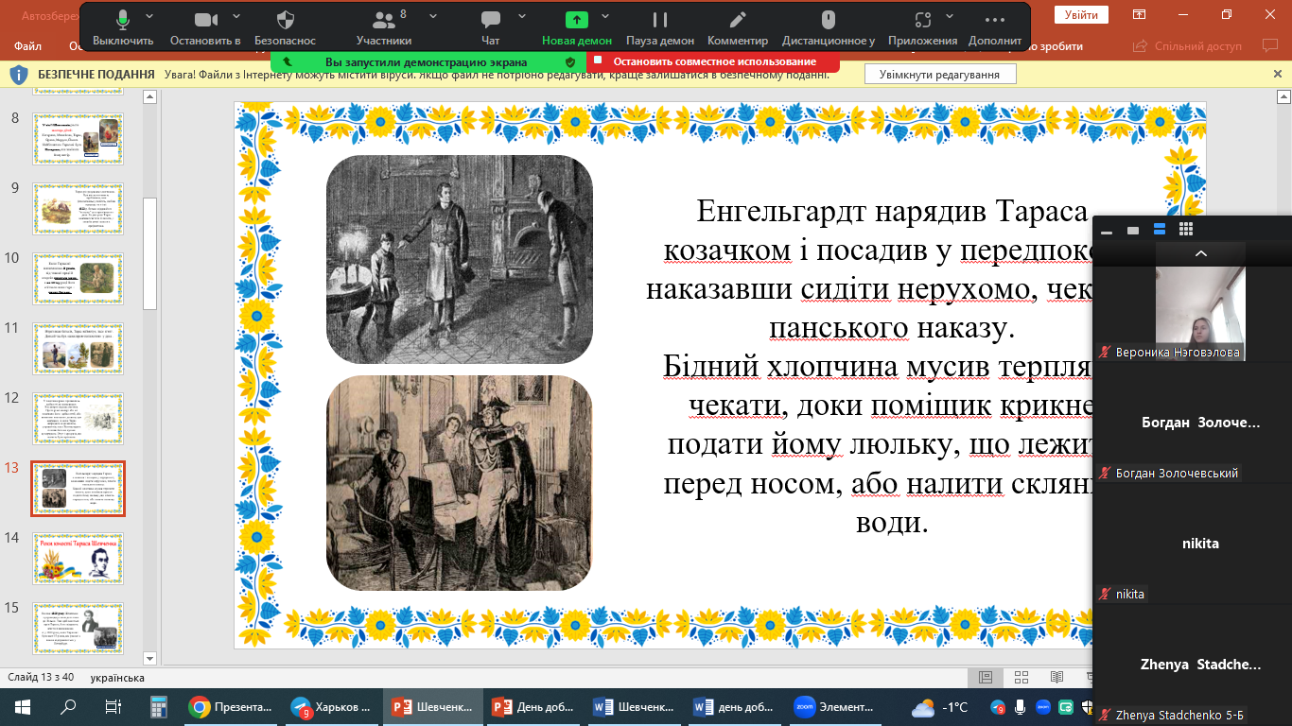
Task: Open the Участники participants panel
Action: (x=383, y=28)
